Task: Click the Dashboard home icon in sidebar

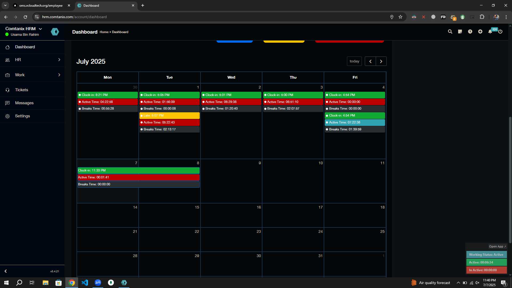Action: coord(7,47)
